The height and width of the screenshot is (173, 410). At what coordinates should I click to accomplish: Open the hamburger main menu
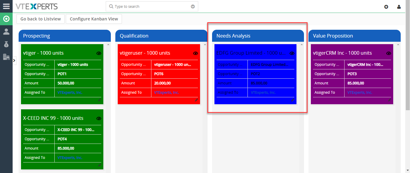(x=6, y=6)
